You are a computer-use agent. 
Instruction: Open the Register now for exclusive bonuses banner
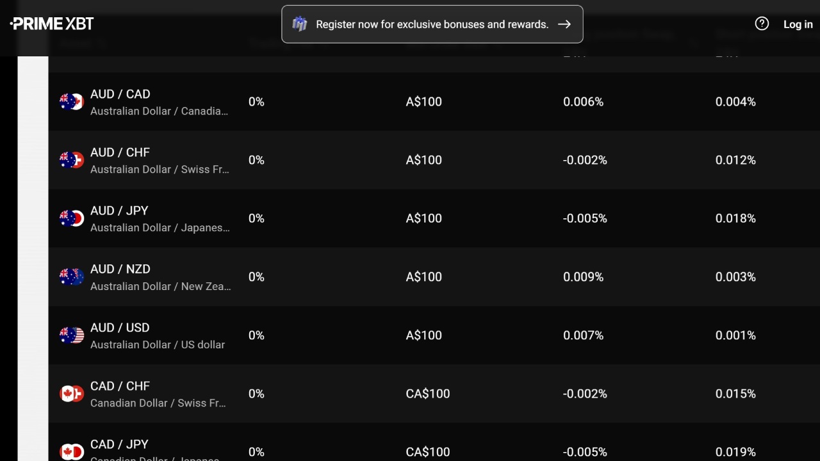(x=432, y=24)
